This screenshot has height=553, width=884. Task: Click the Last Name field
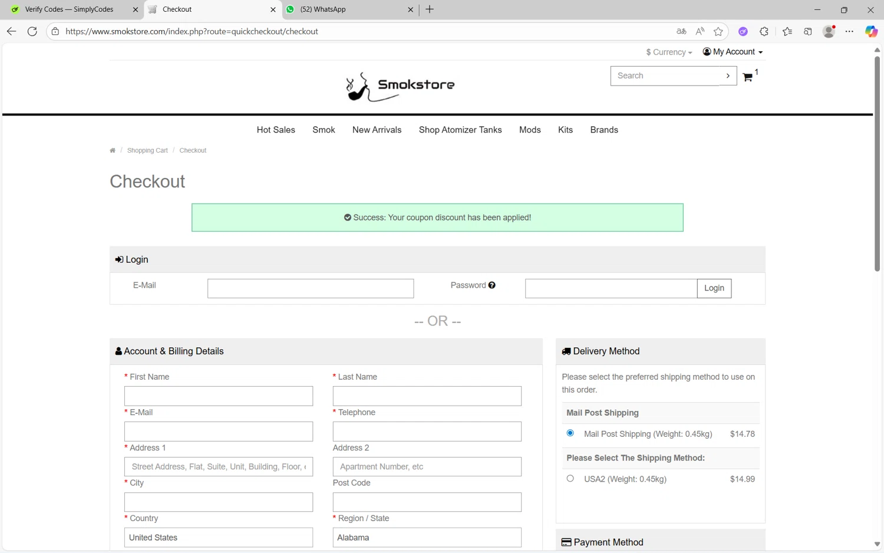[x=427, y=396]
